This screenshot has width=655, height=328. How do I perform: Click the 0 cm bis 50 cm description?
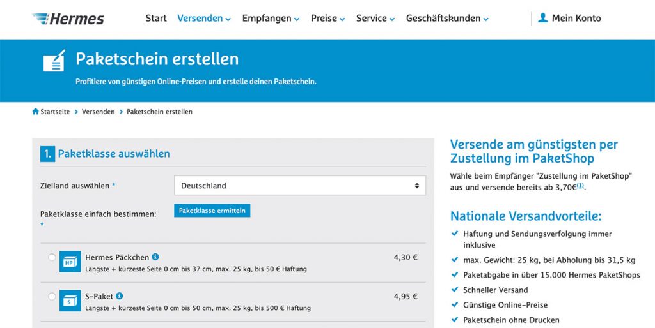coord(198,308)
